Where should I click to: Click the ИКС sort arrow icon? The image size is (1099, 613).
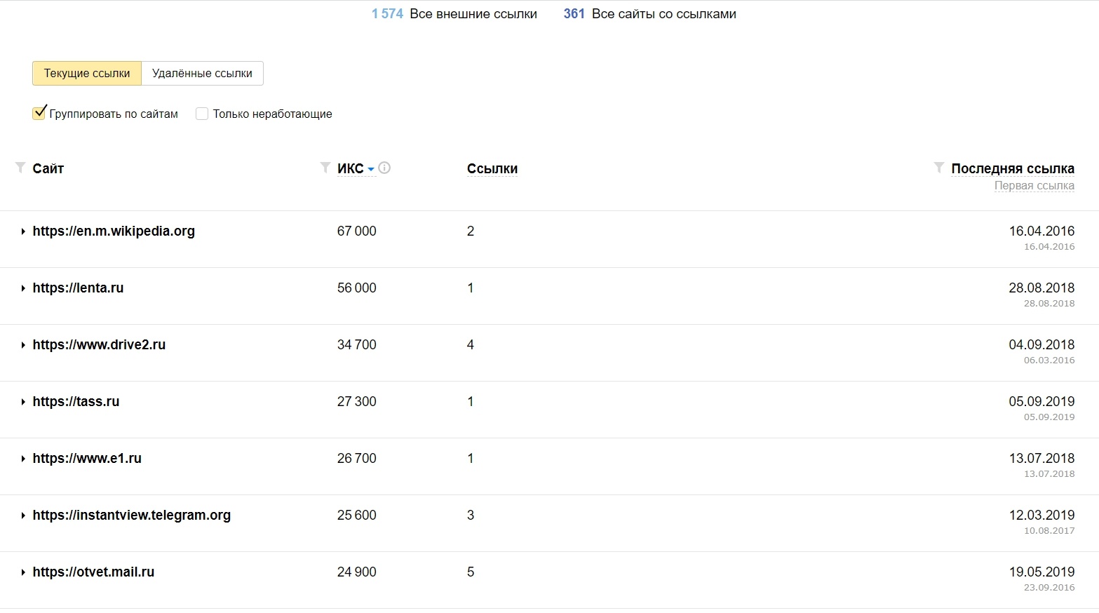coord(371,169)
